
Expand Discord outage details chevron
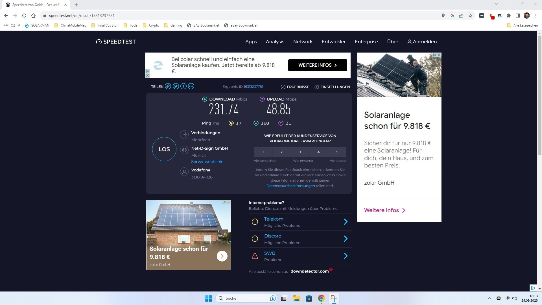[x=346, y=239]
